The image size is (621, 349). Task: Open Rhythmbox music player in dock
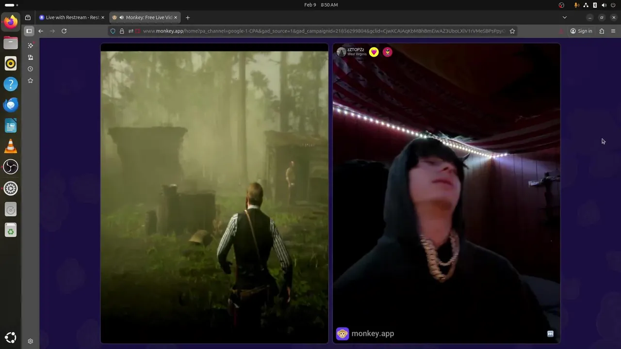point(11,63)
